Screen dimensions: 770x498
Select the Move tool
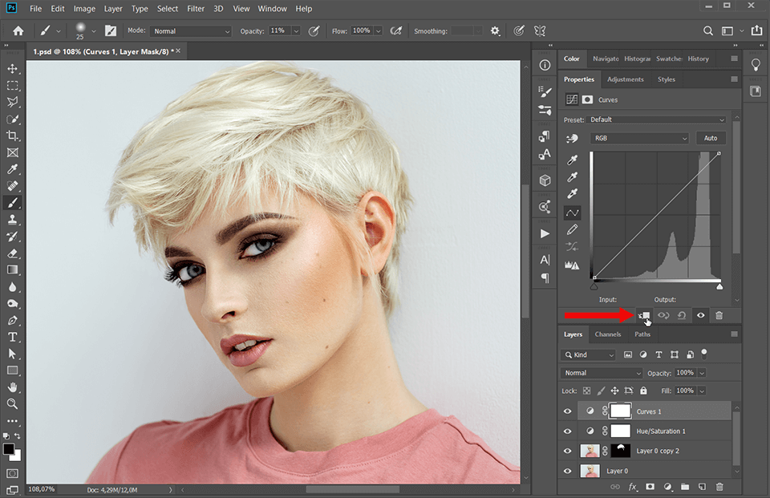[x=12, y=68]
